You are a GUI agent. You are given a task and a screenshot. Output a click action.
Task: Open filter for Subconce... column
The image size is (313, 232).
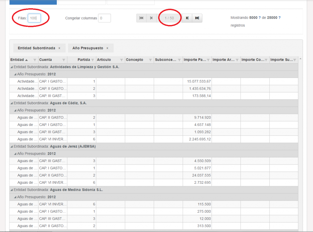click(x=179, y=60)
